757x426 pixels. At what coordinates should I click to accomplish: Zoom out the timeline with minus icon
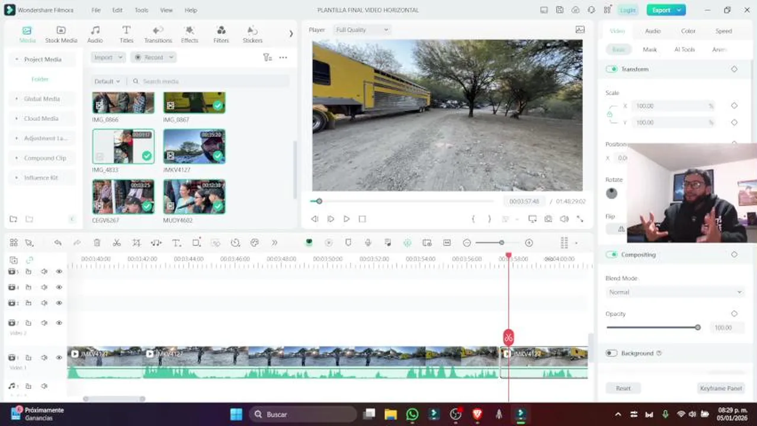[x=467, y=243]
